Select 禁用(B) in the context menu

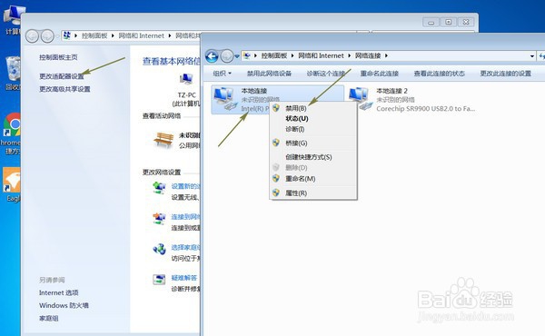[296, 108]
